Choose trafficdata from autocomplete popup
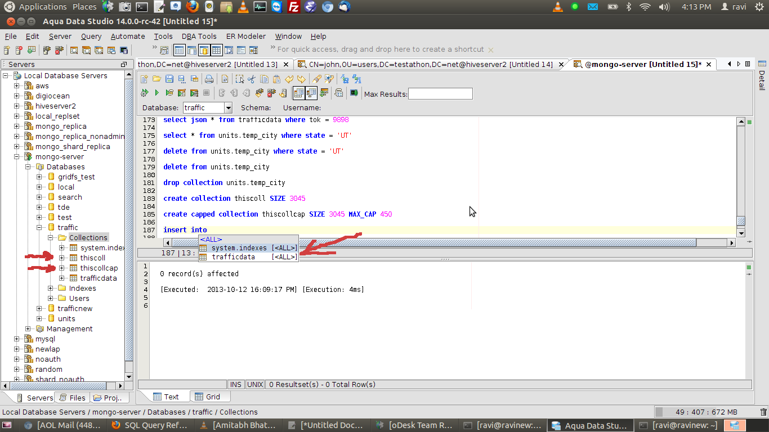 (x=248, y=257)
